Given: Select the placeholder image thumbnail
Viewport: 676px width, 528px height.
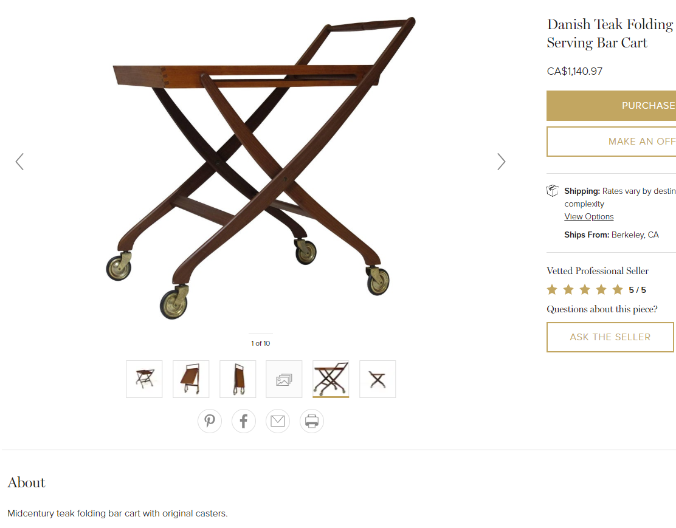Looking at the screenshot, I should pyautogui.click(x=284, y=379).
